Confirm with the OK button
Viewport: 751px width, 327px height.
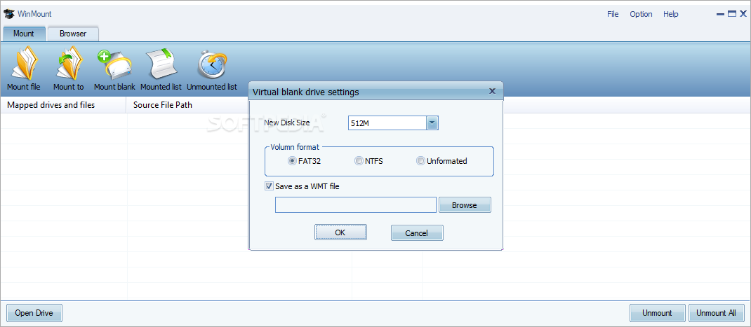click(340, 232)
